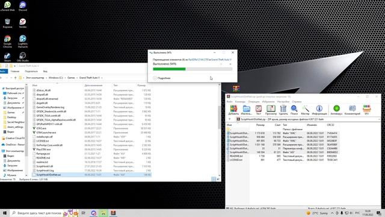385x217 pixels.
Task: Click the Find (Поиск) magnifier icon in WinRAR
Action: 294,110
